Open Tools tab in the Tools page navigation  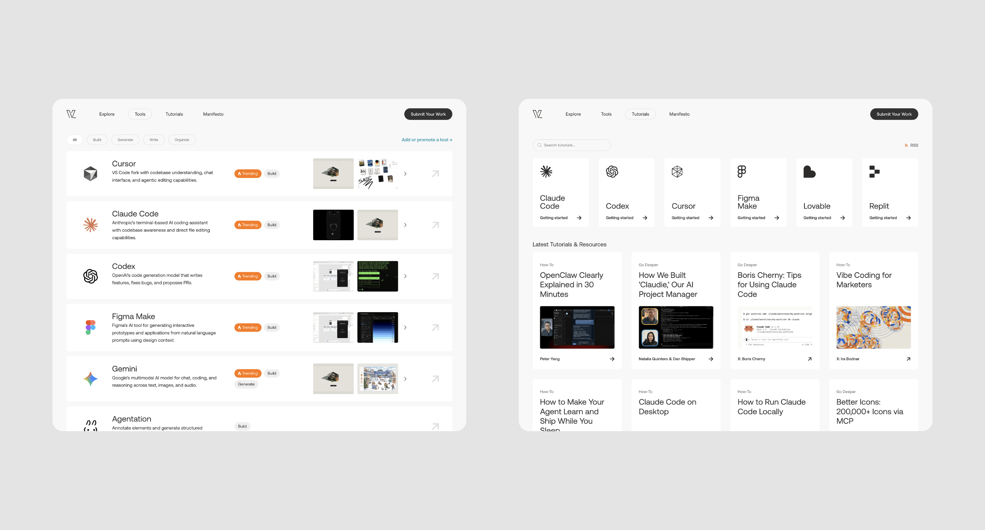pos(140,114)
